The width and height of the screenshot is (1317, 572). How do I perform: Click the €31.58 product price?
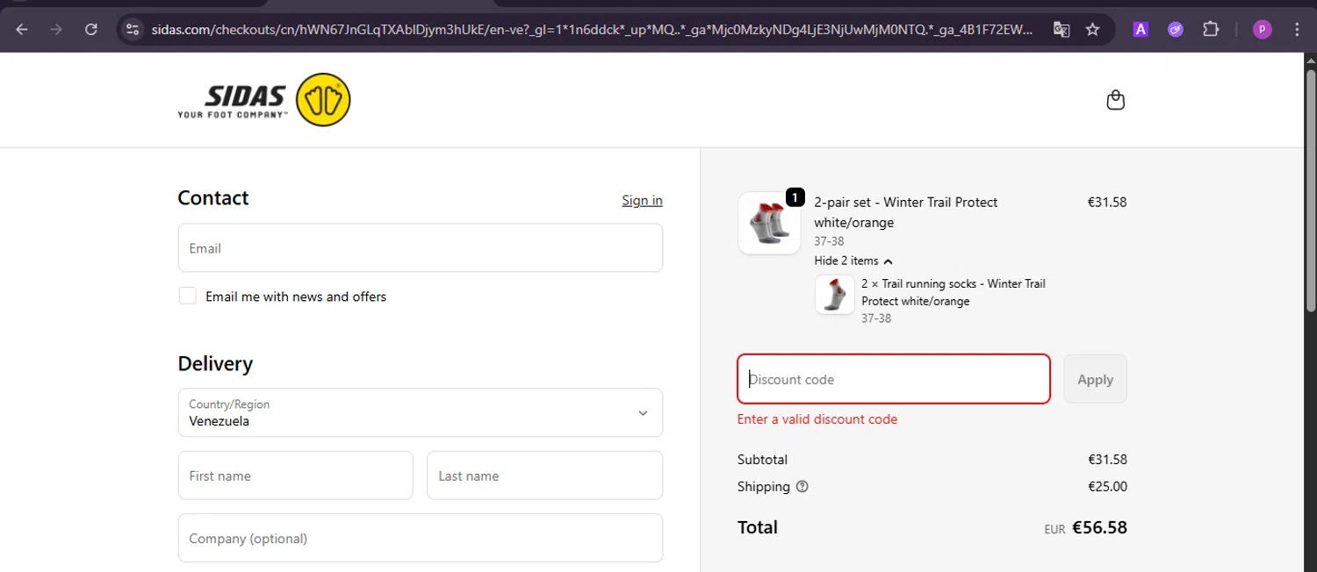1106,202
